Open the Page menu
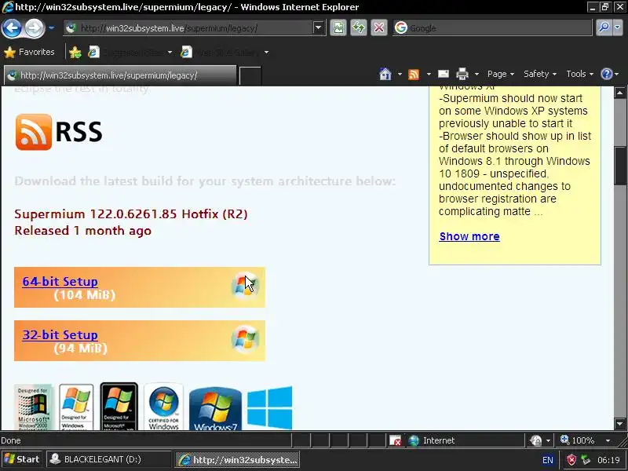628x471 pixels. point(501,74)
